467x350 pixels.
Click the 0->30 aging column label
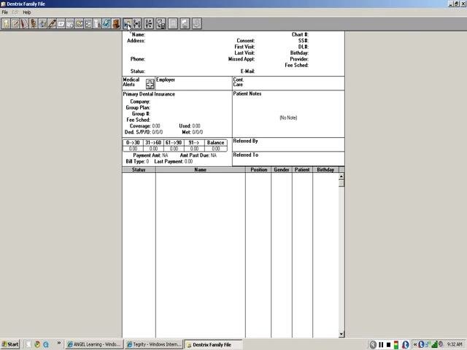[x=133, y=143]
